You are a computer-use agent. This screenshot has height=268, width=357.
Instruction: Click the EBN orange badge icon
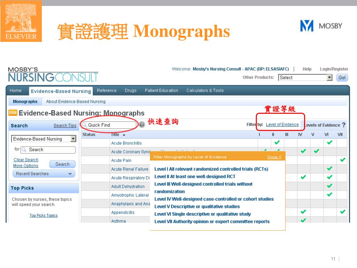coord(13,113)
